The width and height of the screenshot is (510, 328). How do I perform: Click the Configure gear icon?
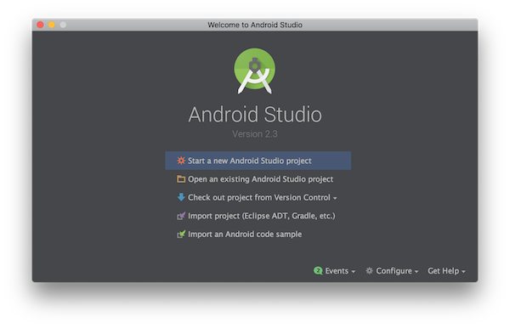369,271
